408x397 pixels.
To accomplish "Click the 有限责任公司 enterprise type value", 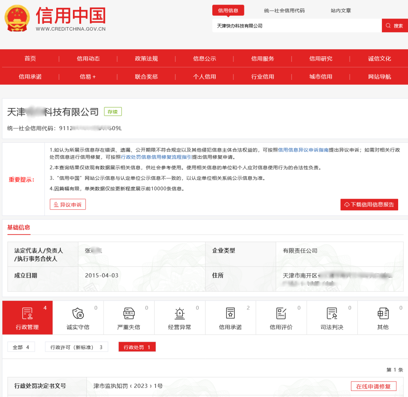I will 300,251.
